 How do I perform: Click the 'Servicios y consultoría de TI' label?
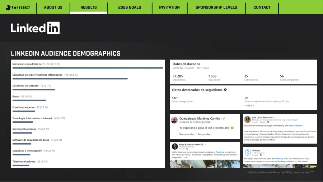coord(28,64)
